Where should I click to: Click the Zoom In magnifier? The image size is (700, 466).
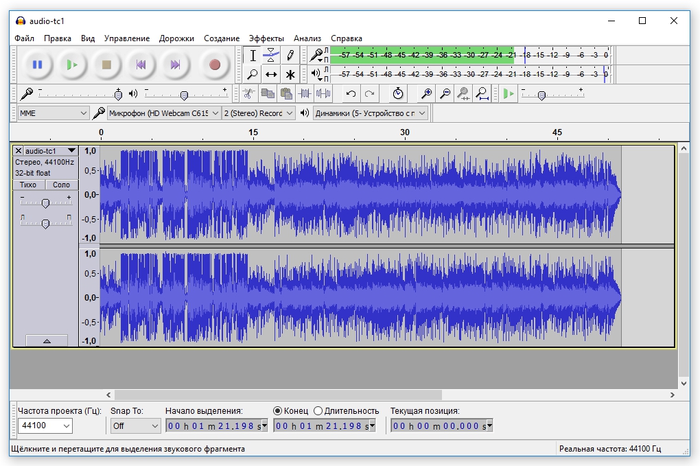pos(427,94)
